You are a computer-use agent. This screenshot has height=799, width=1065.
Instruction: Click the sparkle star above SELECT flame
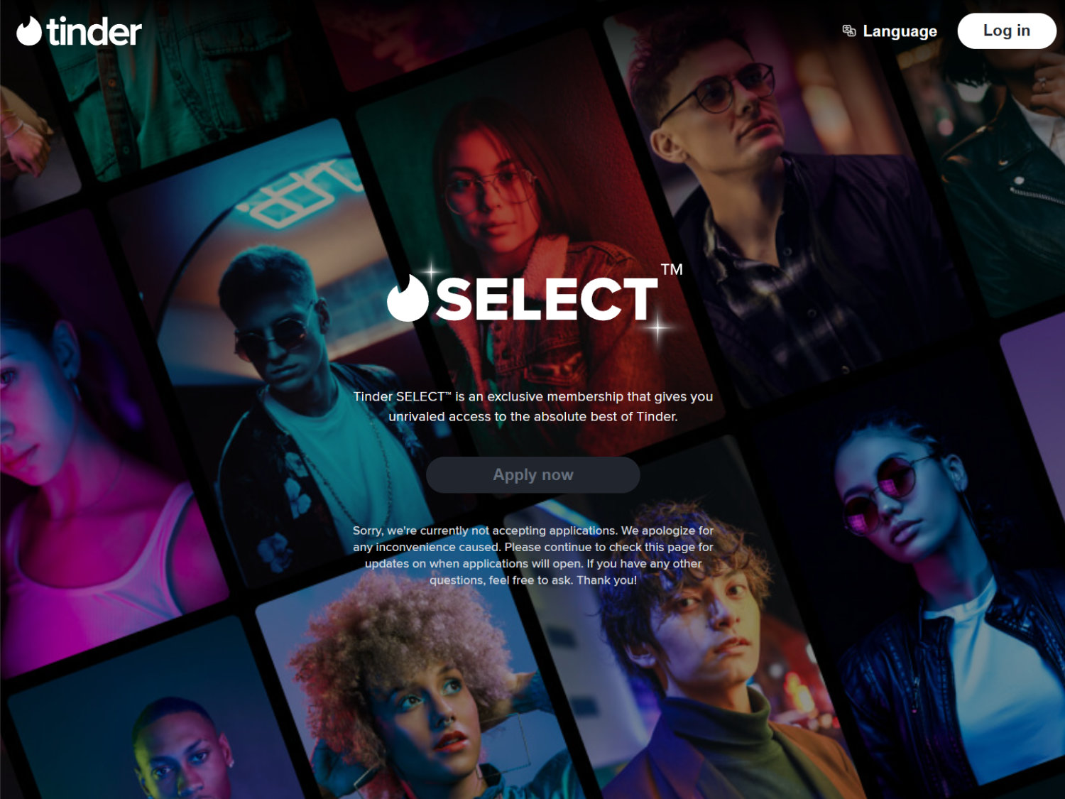(431, 272)
